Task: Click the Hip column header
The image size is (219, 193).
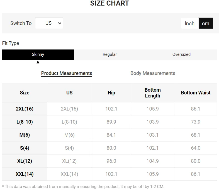Action: click(x=111, y=93)
